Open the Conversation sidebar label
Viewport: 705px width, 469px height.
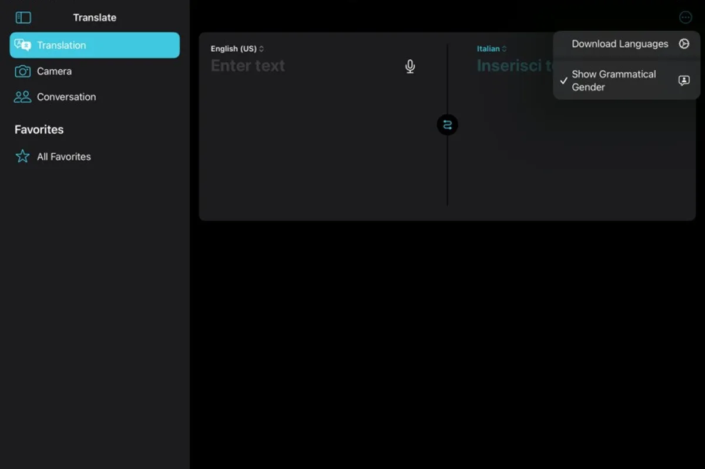pyautogui.click(x=66, y=97)
